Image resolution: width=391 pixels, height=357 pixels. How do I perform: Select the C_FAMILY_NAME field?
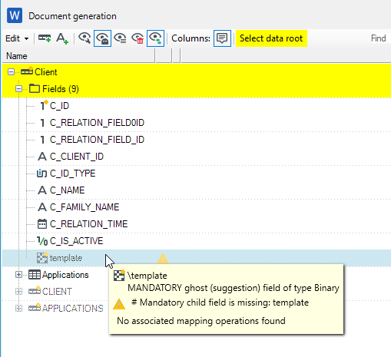pos(84,207)
